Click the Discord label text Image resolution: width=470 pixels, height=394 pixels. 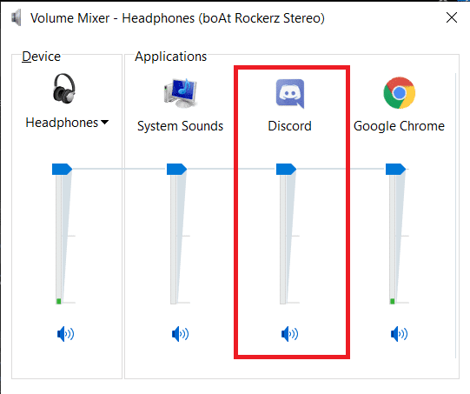289,126
